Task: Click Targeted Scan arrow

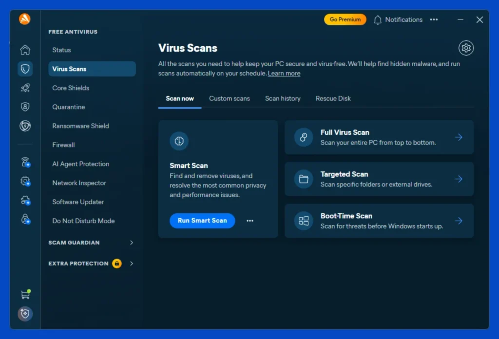Action: point(459,179)
